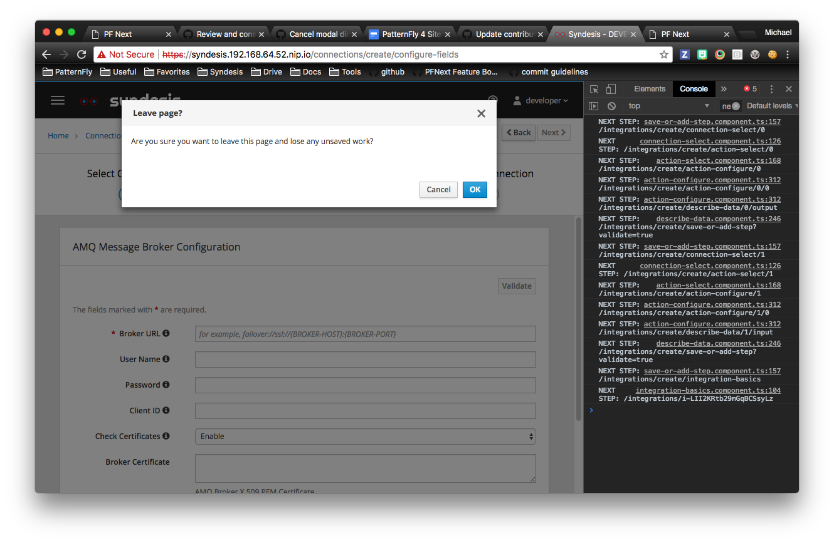Click into the Broker Certificate textarea
834x543 pixels.
pyautogui.click(x=365, y=468)
